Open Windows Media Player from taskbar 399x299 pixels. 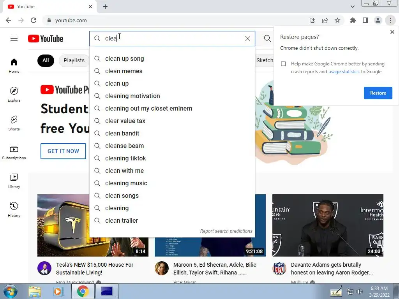tap(58, 291)
